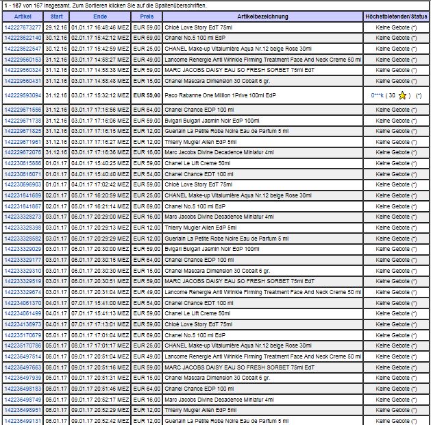Open article number 142229672076
The height and width of the screenshot is (425, 431).
[23, 152]
